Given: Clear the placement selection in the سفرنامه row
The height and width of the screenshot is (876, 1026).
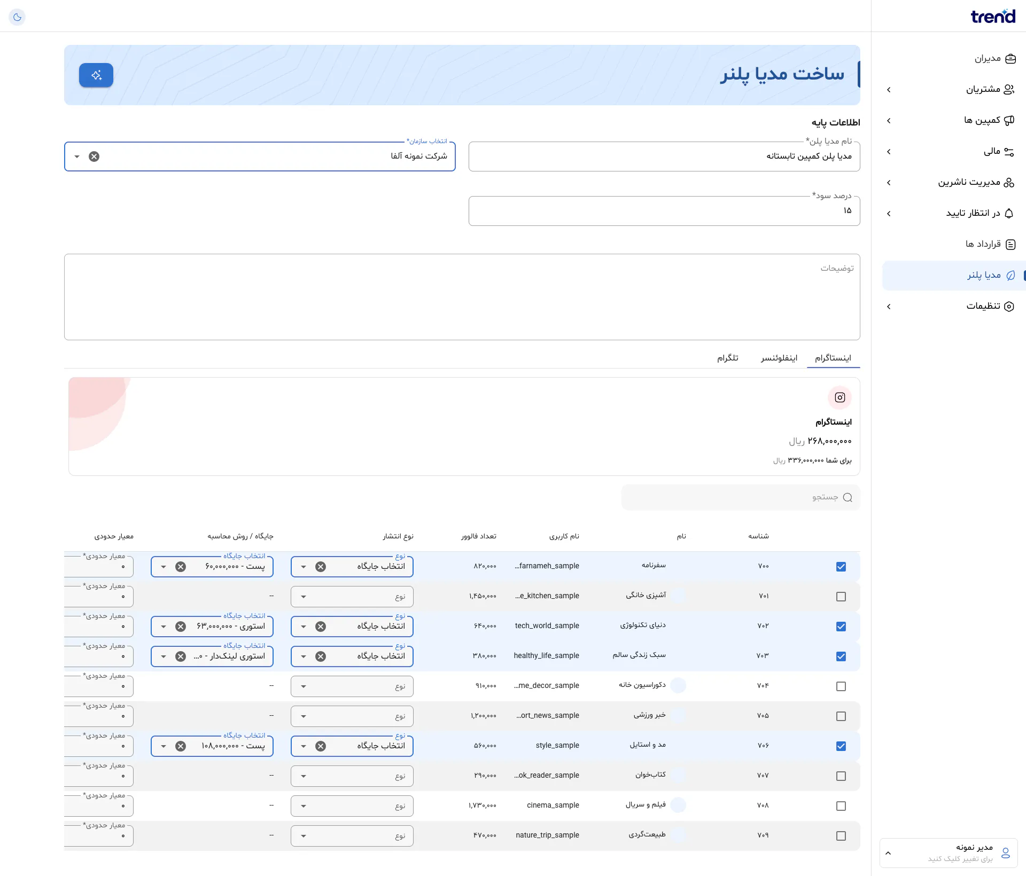Looking at the screenshot, I should click(x=181, y=567).
